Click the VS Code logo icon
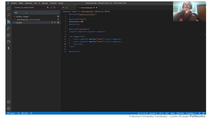 tap(8, 3)
